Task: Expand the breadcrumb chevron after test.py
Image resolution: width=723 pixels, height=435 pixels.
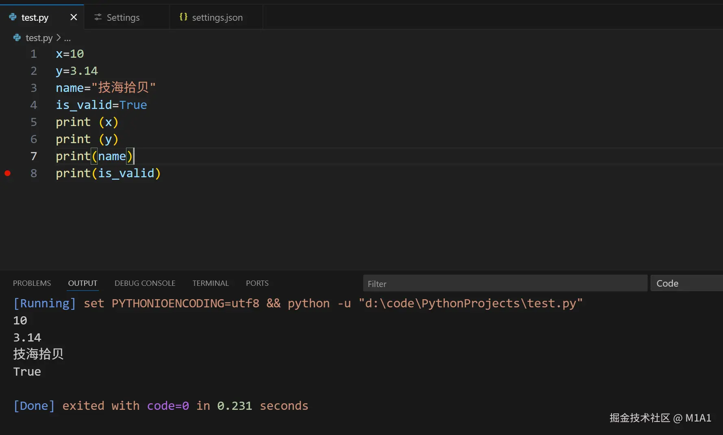Action: tap(59, 38)
